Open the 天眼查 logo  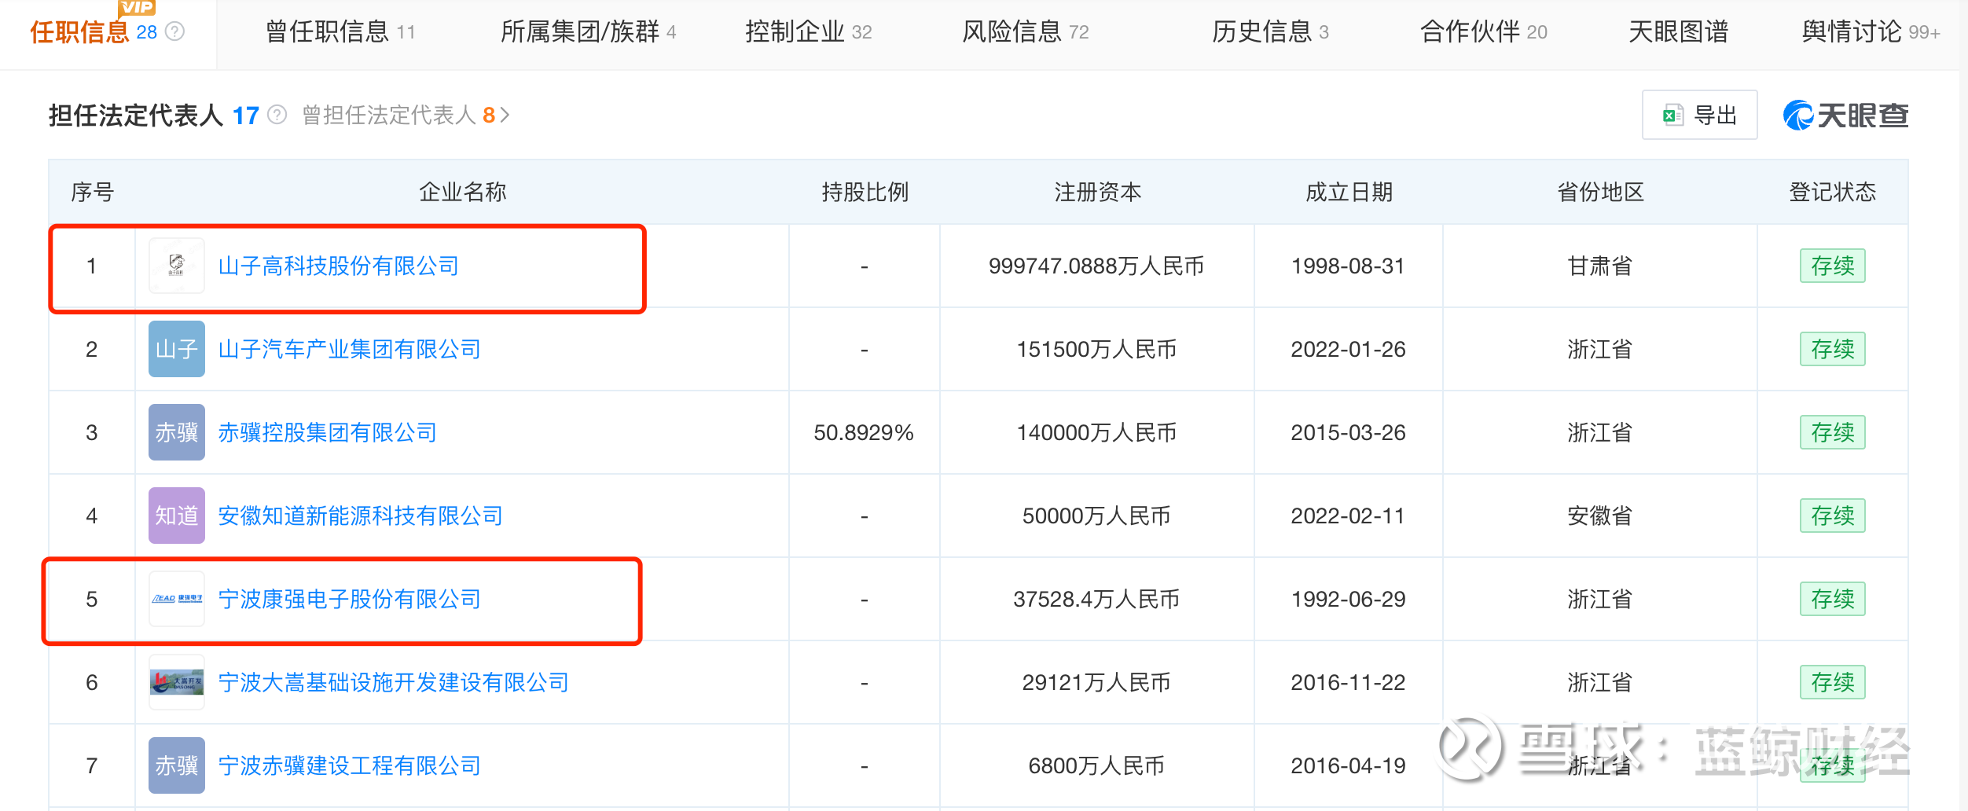click(x=1845, y=116)
